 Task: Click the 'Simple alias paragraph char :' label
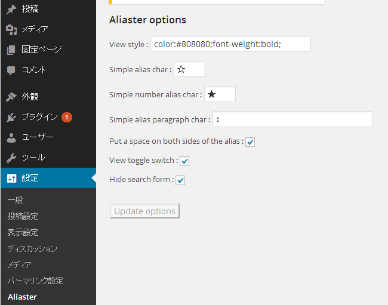point(160,120)
